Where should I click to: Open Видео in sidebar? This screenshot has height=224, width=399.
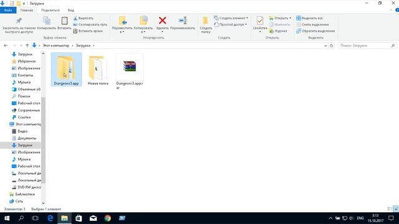(x=19, y=131)
